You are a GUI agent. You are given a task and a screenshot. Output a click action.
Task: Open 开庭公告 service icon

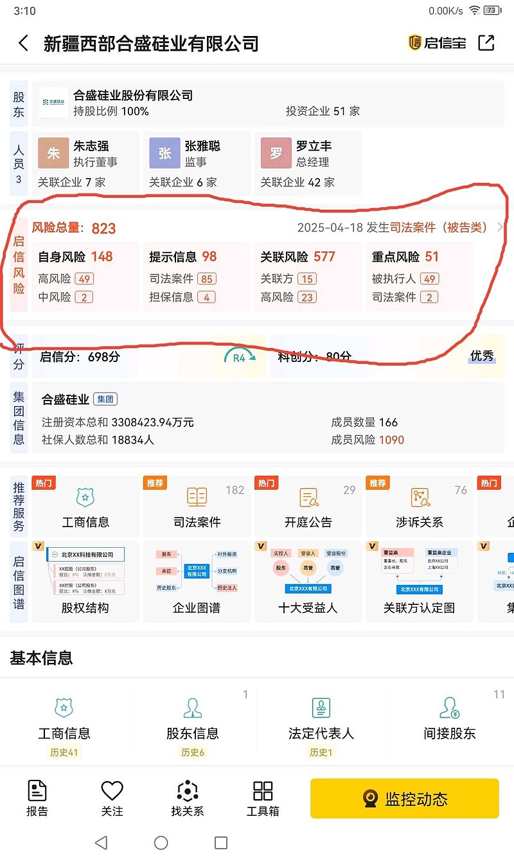click(309, 497)
